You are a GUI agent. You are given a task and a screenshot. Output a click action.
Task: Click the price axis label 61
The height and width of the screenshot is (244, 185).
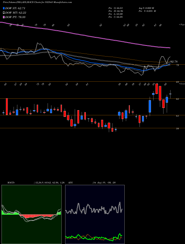177,116
